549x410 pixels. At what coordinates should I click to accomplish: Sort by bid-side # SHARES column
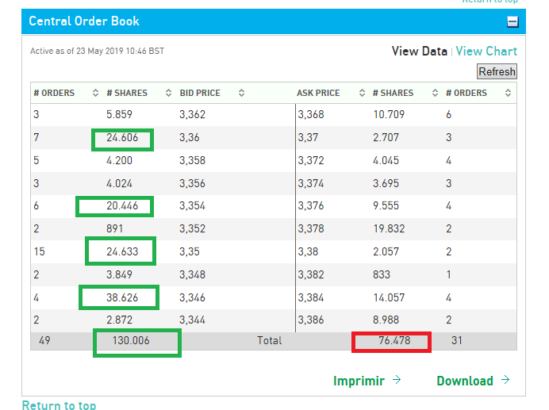pos(168,93)
